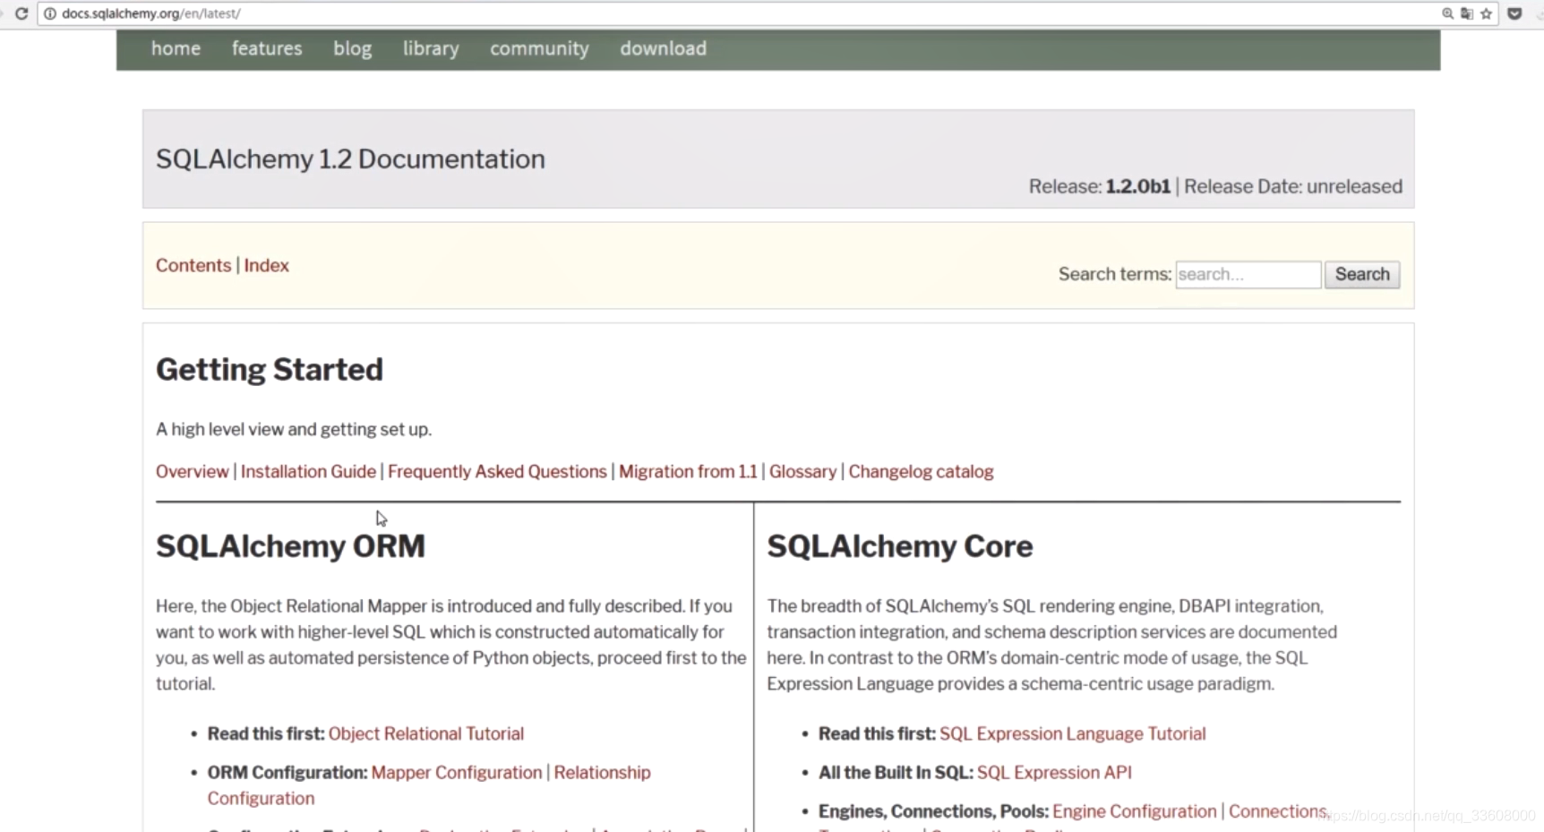Open the Contents link
The height and width of the screenshot is (832, 1544).
pyautogui.click(x=193, y=265)
